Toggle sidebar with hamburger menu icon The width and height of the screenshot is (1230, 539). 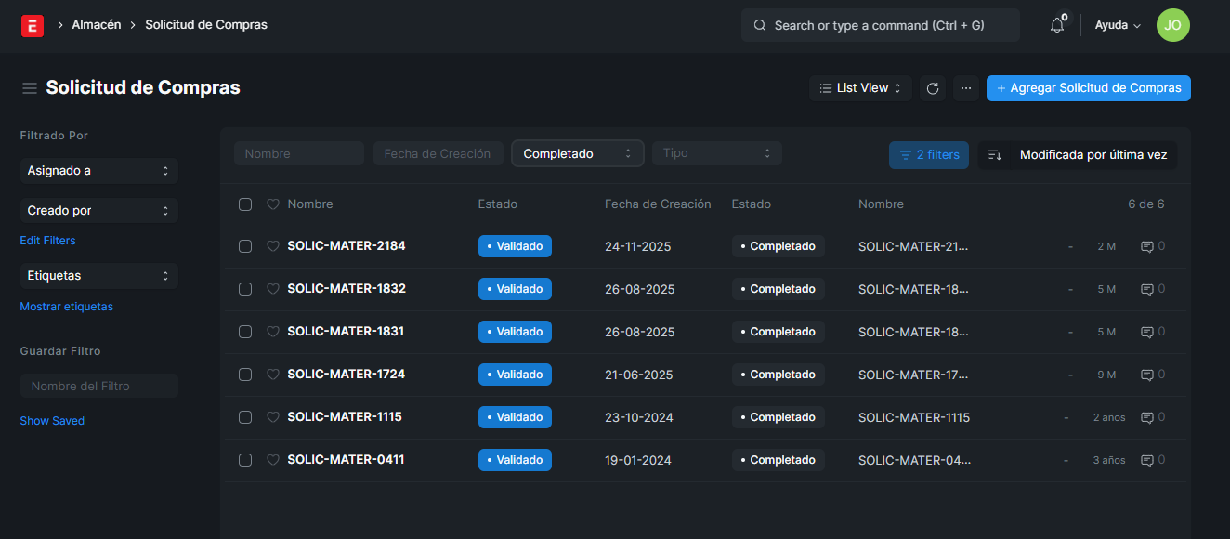(30, 88)
